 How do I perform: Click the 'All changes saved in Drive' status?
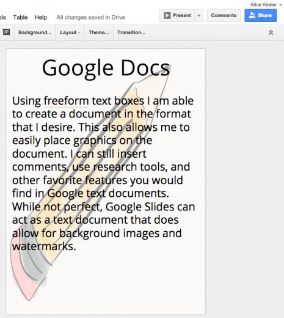coord(91,17)
